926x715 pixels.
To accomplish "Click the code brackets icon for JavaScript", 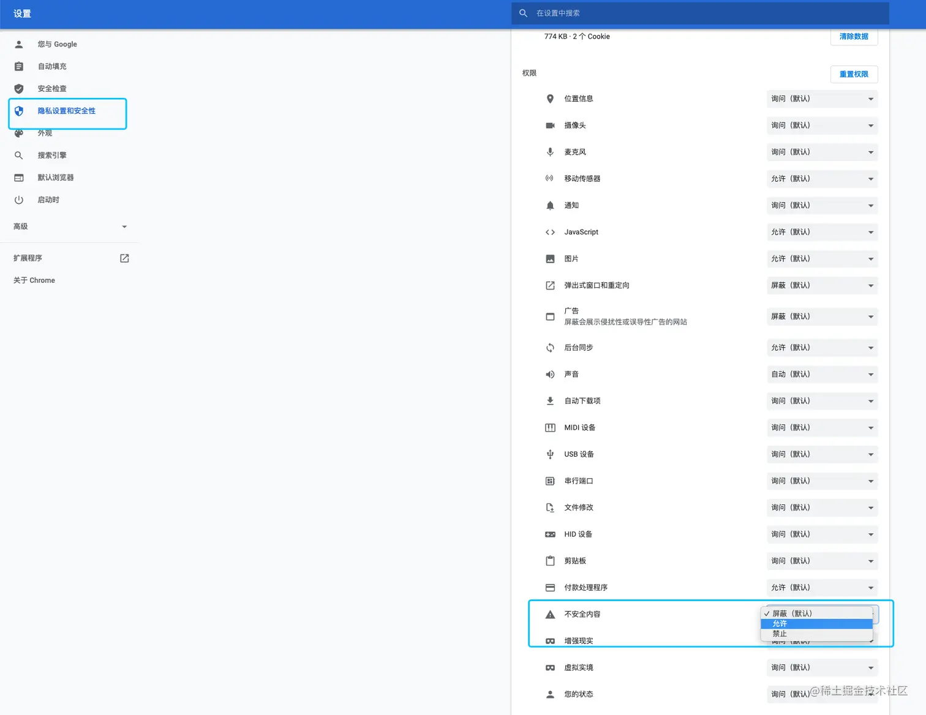I will click(550, 232).
